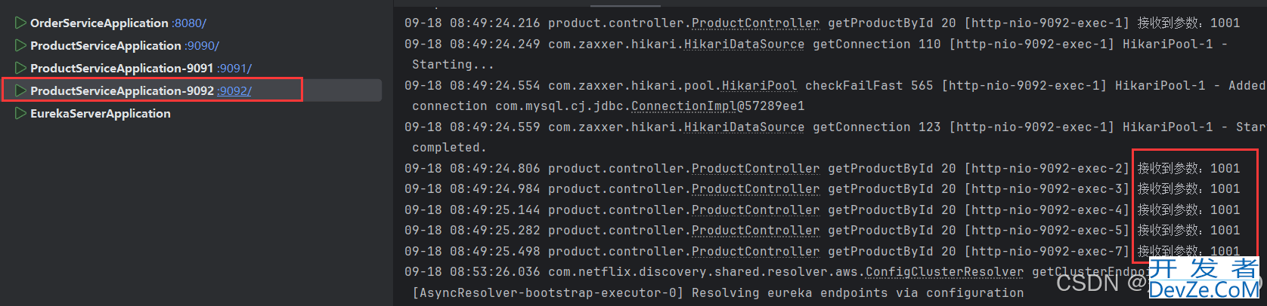The width and height of the screenshot is (1267, 306).
Task: Click run icon beside OrderServiceApplication
Action: point(20,23)
